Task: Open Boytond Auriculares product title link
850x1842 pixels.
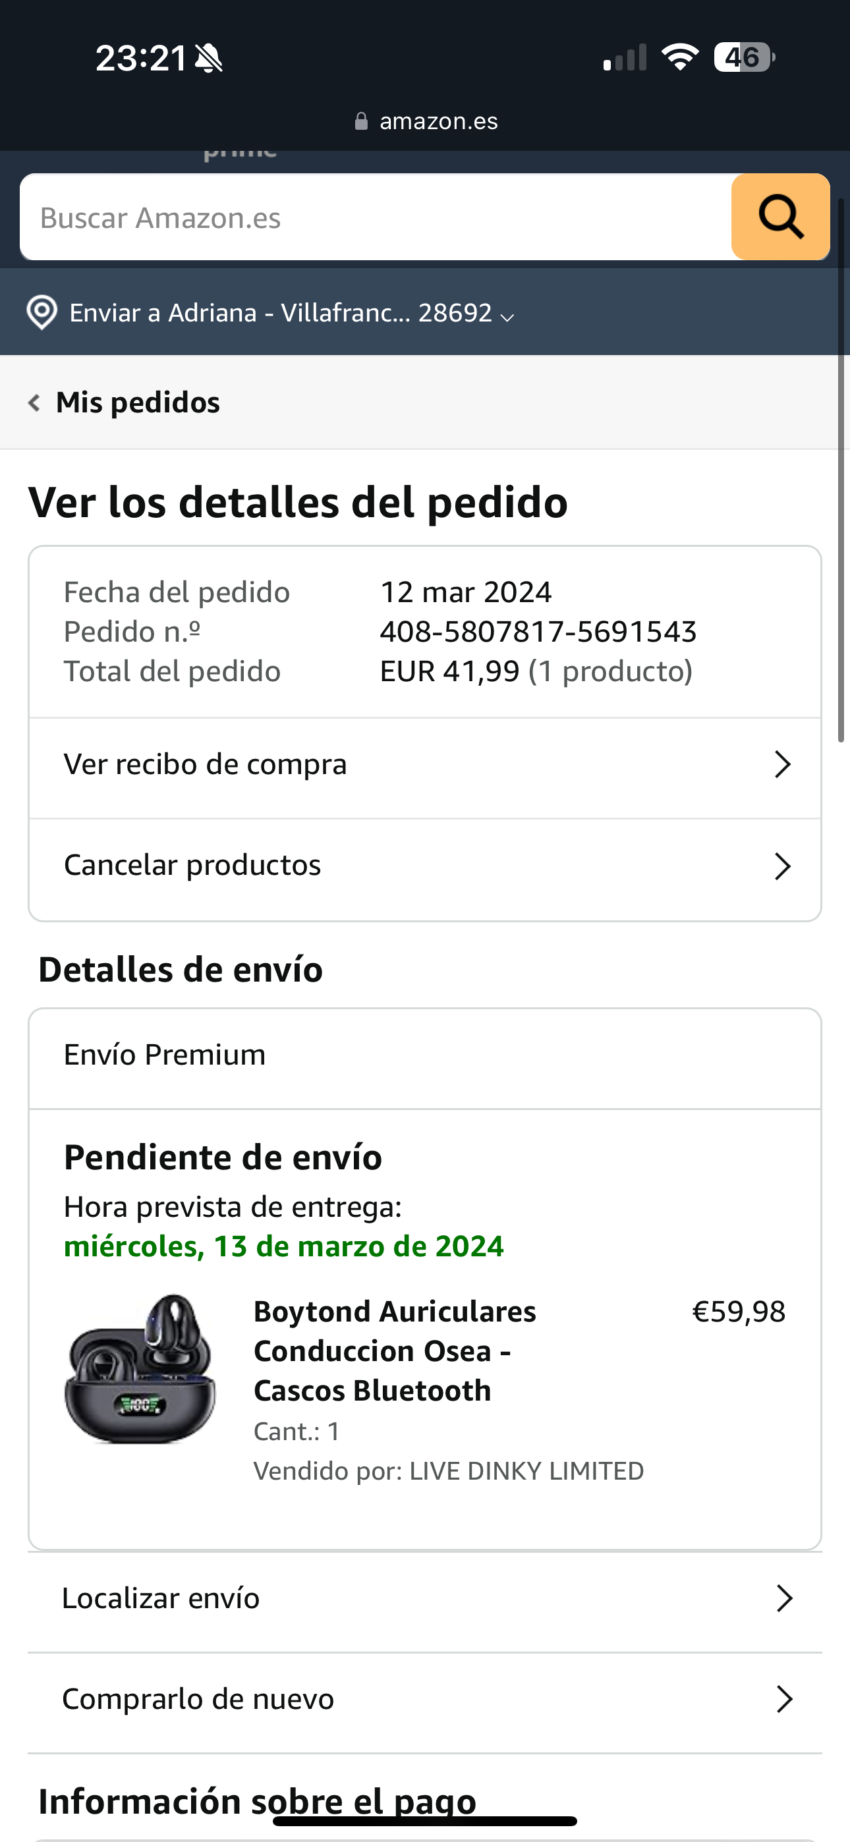Action: coord(394,1350)
